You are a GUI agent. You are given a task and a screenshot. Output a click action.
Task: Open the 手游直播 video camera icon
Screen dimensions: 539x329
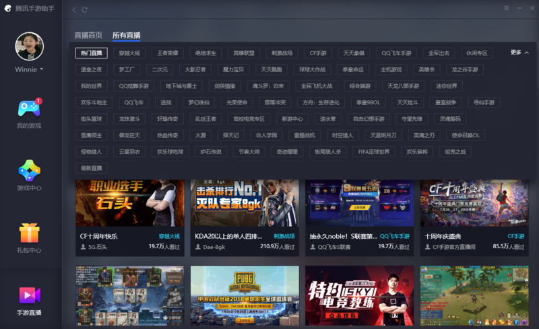click(x=30, y=295)
